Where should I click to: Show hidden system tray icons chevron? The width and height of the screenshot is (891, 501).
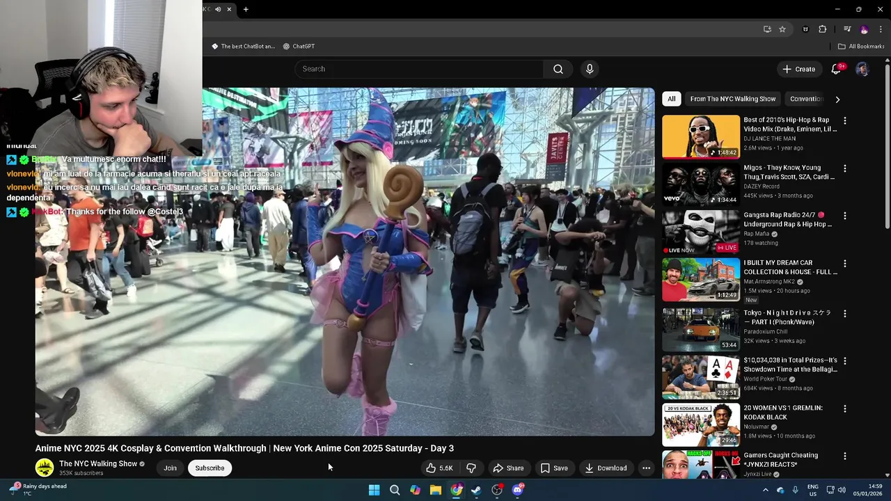click(x=765, y=490)
